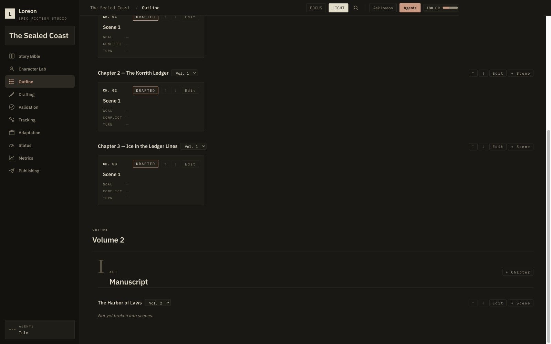Switch to LIGHT theme
This screenshot has width=551, height=344.
(339, 8)
